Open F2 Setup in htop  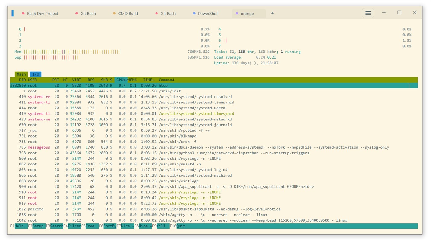click(x=37, y=226)
